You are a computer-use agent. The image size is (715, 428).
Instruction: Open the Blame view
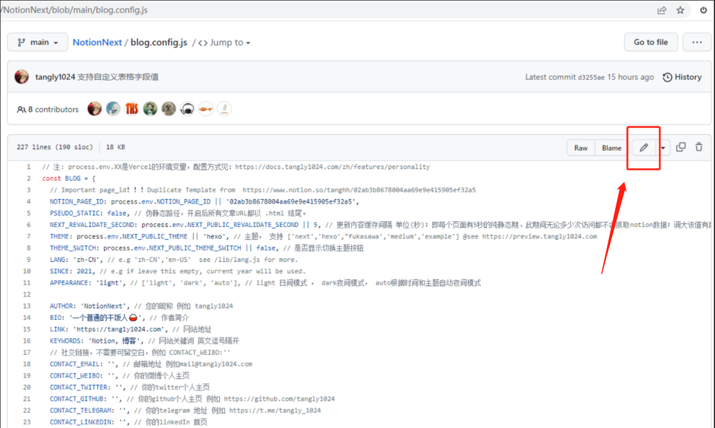pyautogui.click(x=612, y=148)
